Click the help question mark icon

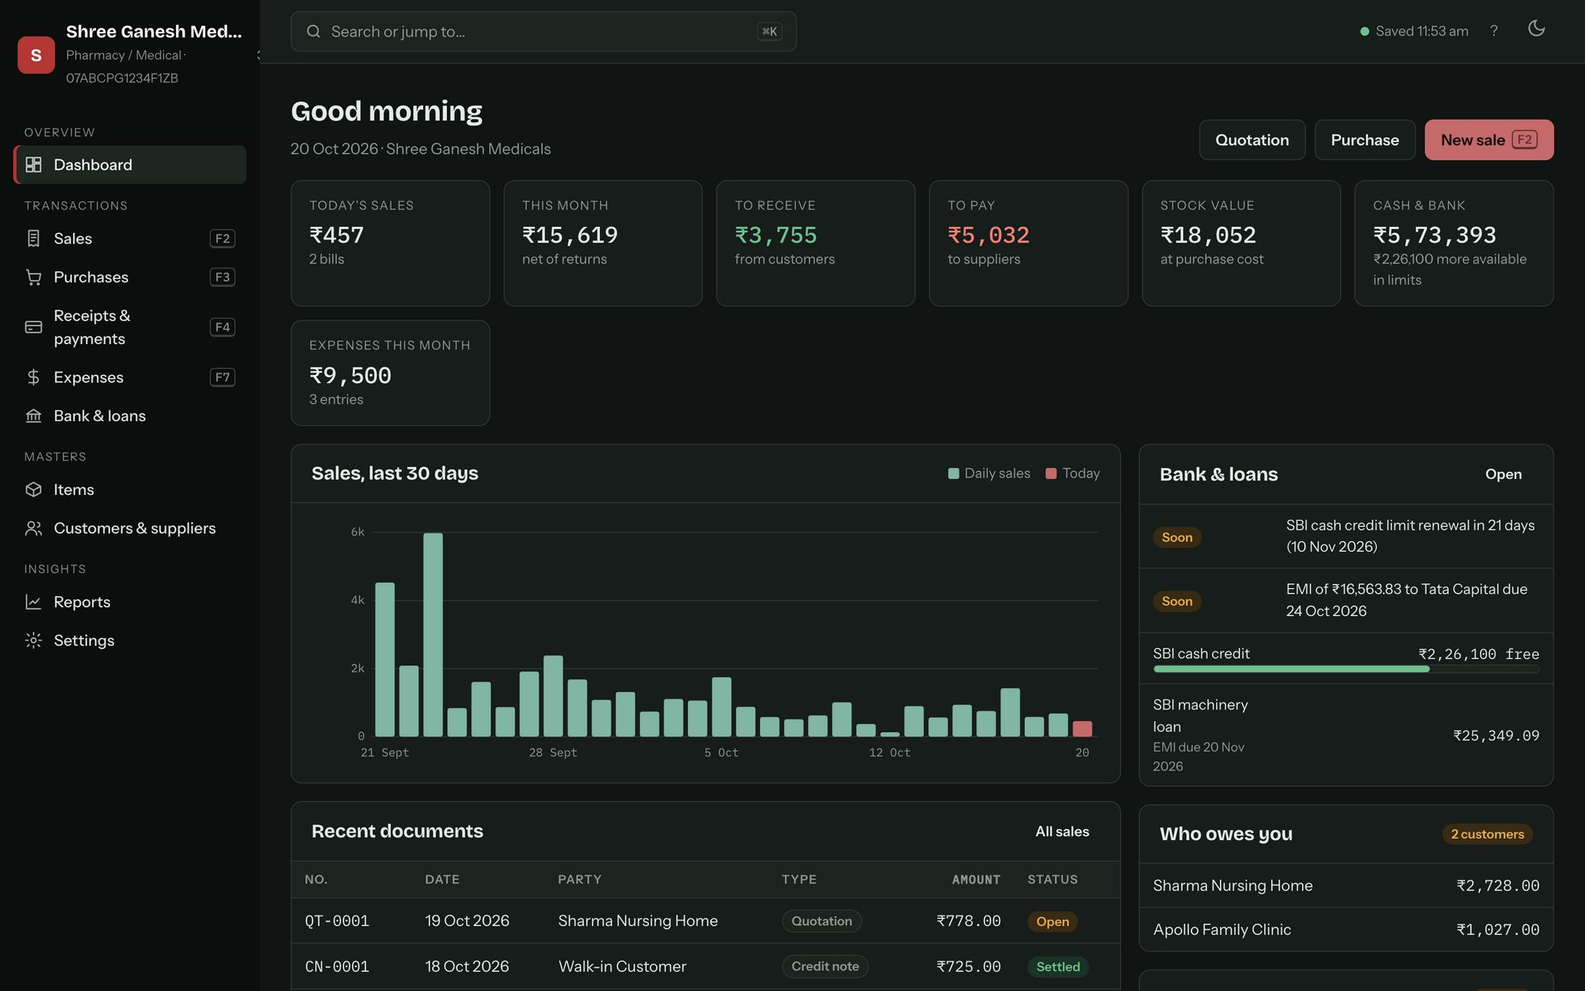(x=1494, y=31)
